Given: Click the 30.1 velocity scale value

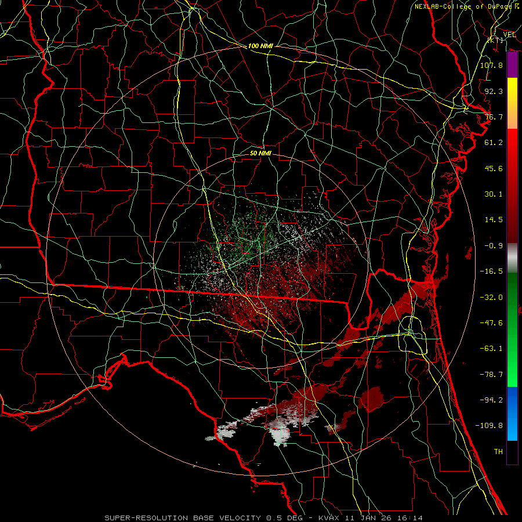Looking at the screenshot, I should (x=494, y=194).
